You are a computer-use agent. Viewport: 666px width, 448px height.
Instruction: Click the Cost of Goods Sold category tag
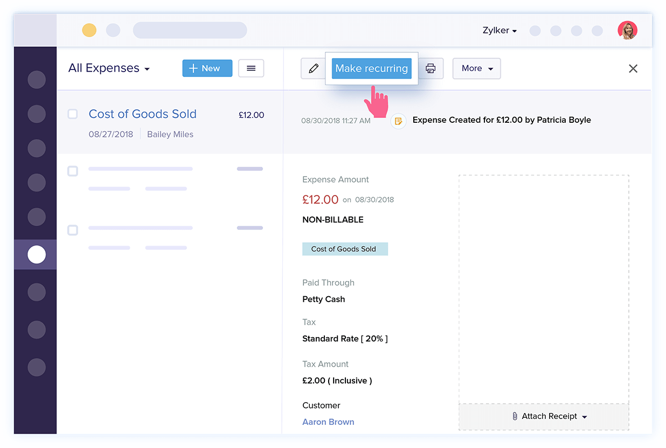point(345,249)
